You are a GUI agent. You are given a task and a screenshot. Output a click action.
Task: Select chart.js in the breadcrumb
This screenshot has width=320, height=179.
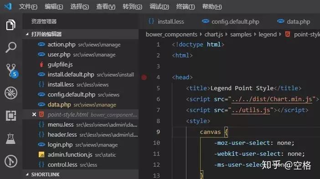pyautogui.click(x=214, y=34)
